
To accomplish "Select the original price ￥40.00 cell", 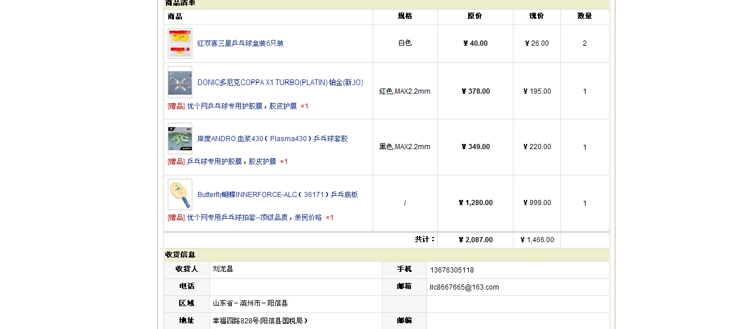I will (x=475, y=43).
